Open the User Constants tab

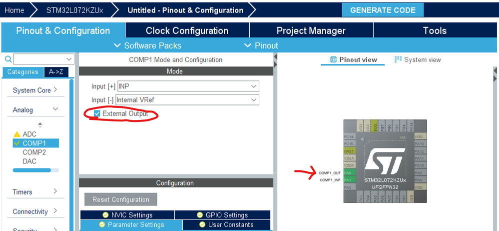point(227,224)
